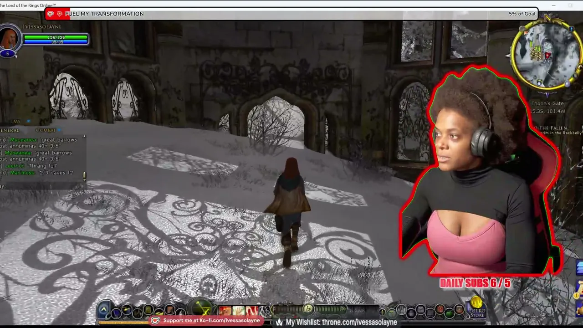Open the main menu arrow button
The height and width of the screenshot is (328, 583).
point(104,309)
